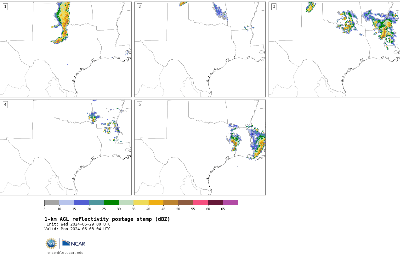Screen dimensions: 403x256
Task: Open ensemble member 3 reflectivity map
Action: pyautogui.click(x=334, y=49)
